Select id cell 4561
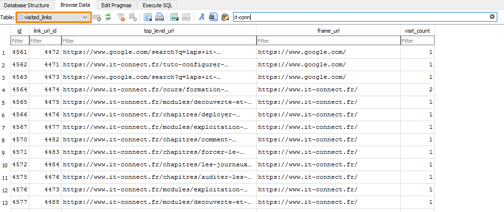504x212 pixels. point(20,52)
